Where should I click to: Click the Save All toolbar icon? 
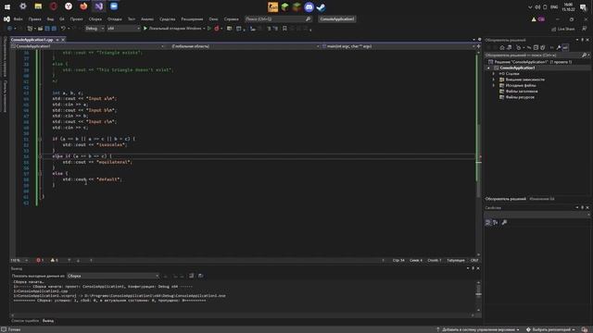pyautogui.click(x=54, y=29)
